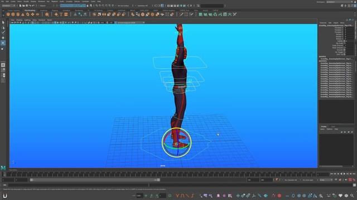Click the green refresh icon in bottom toolbar
The width and height of the screenshot is (357, 200).
[x=170, y=196]
